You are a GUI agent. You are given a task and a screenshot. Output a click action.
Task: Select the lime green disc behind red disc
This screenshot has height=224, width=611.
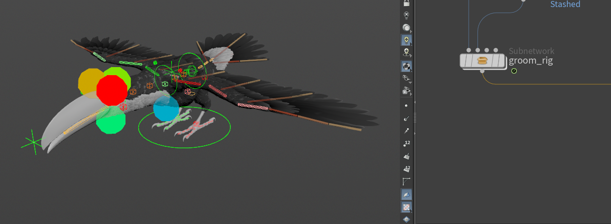pos(122,74)
